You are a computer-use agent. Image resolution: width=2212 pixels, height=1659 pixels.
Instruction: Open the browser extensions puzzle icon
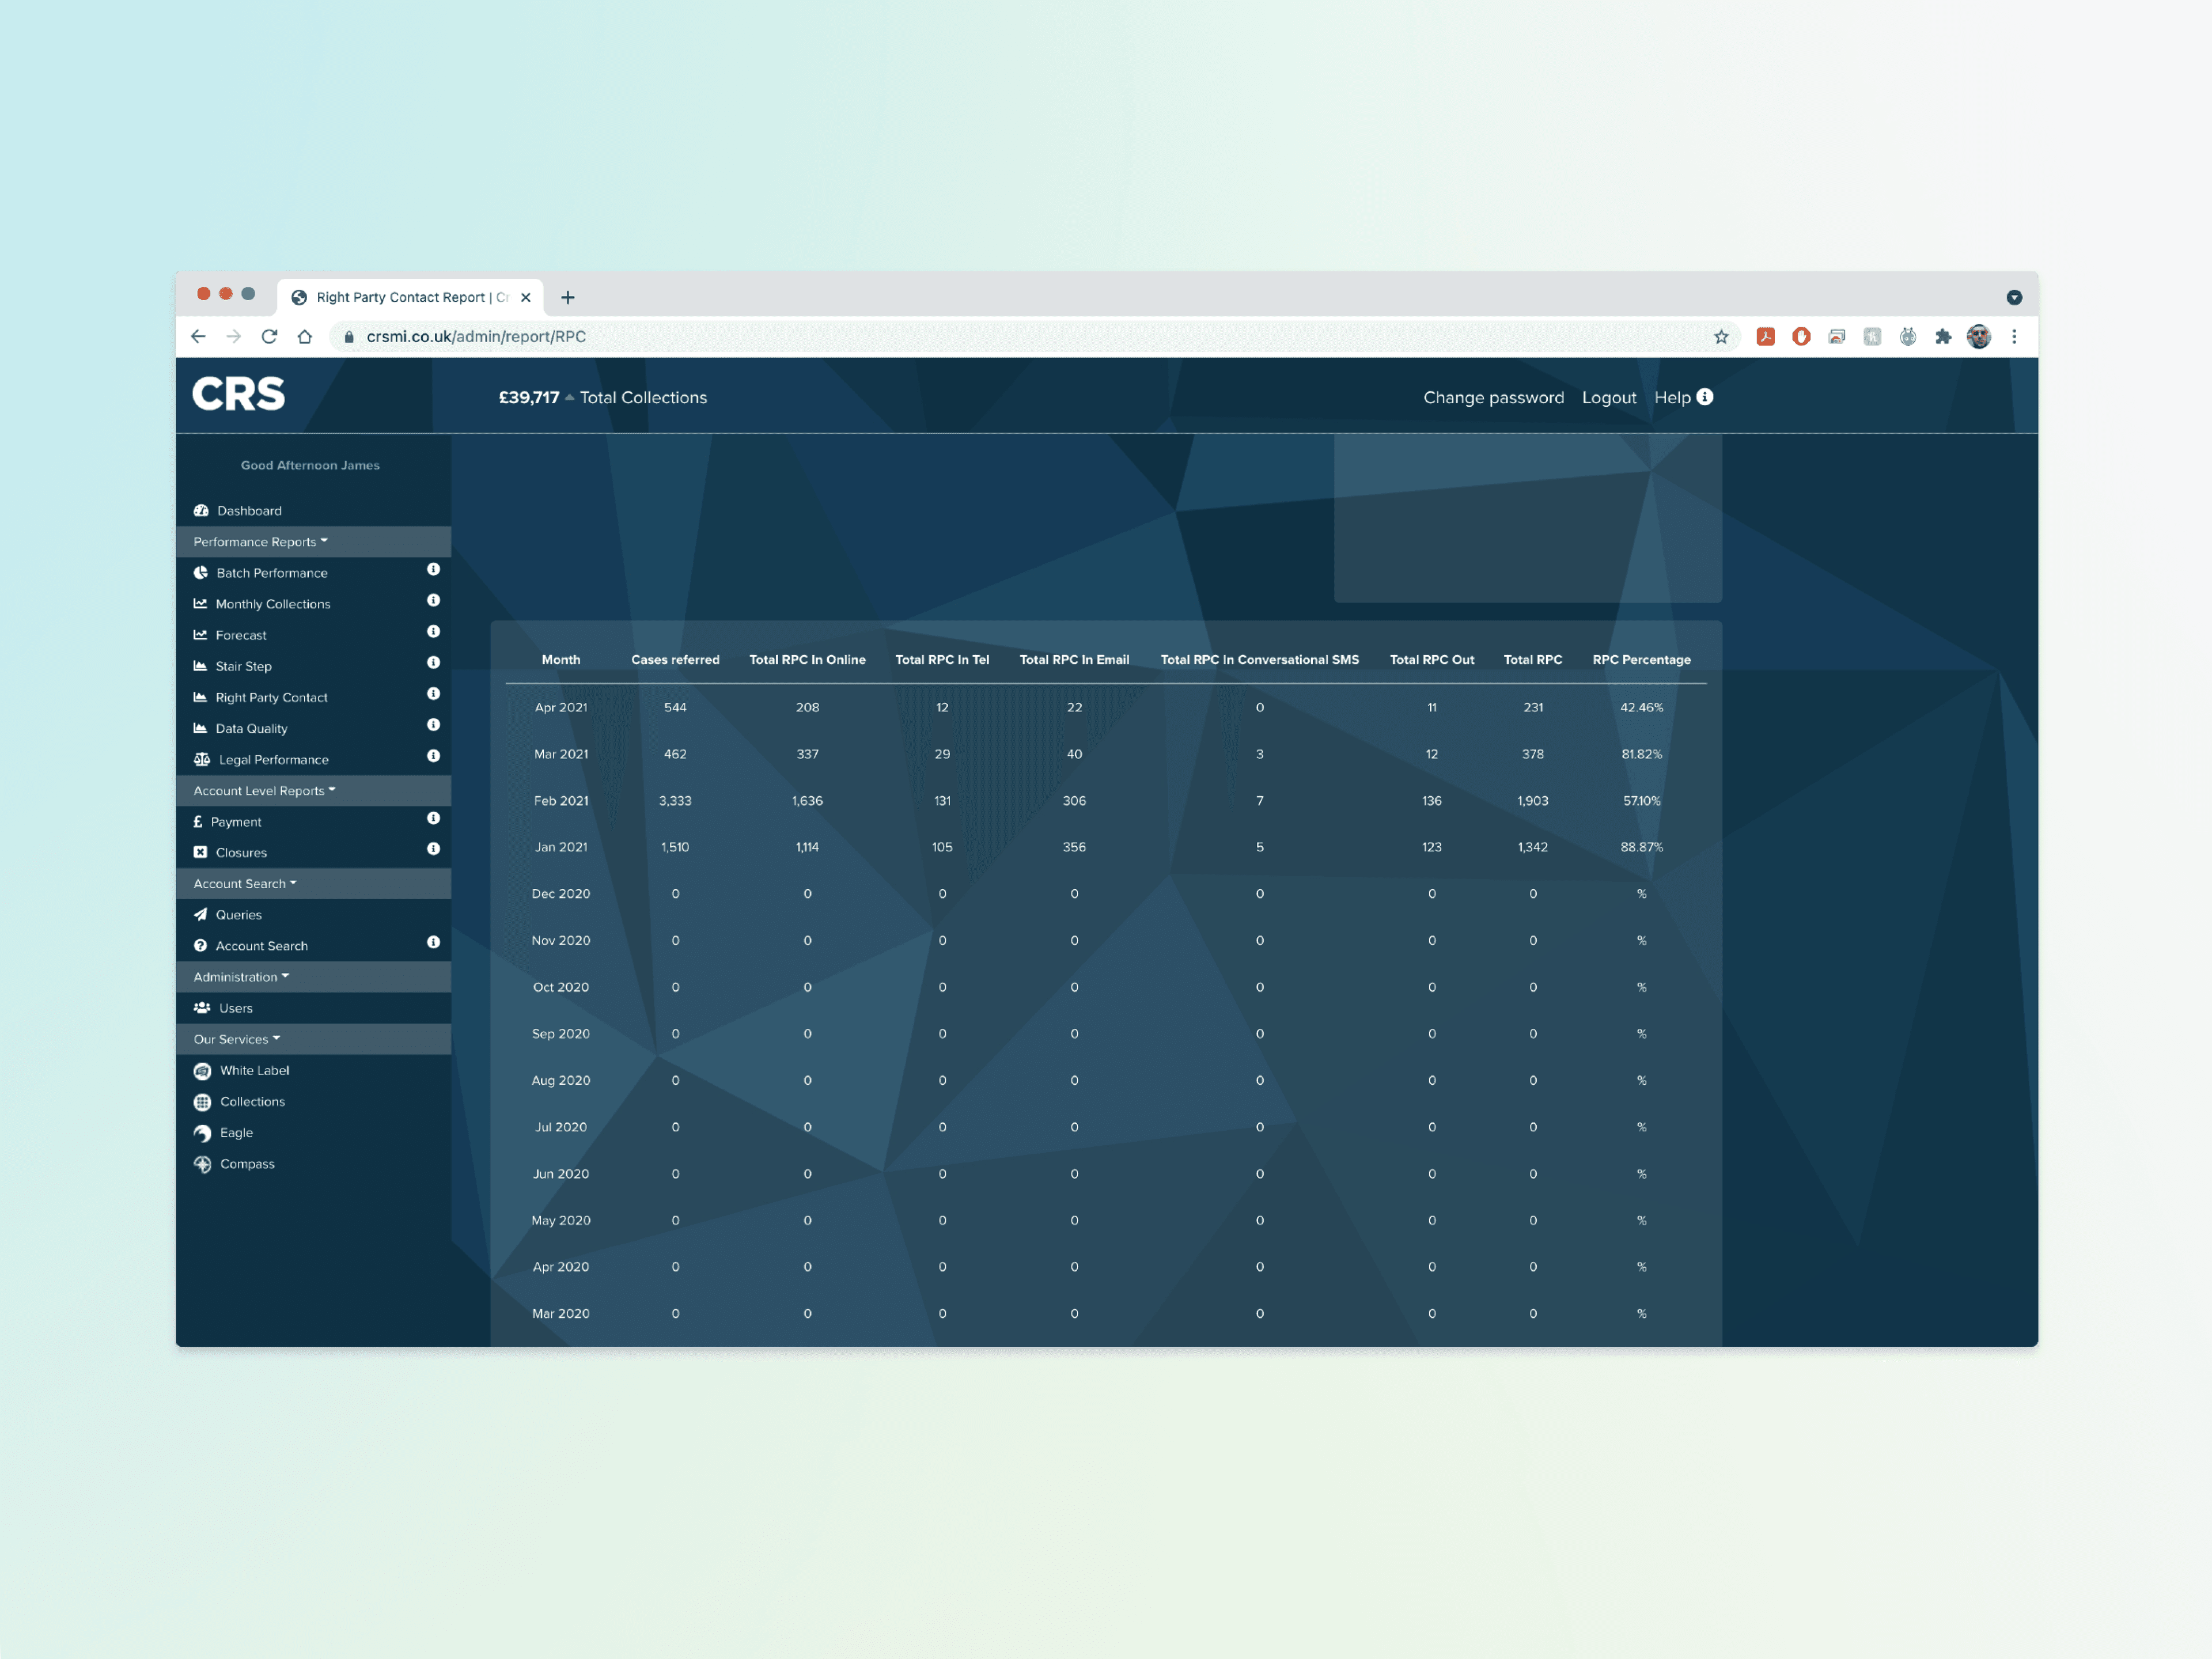(1943, 337)
